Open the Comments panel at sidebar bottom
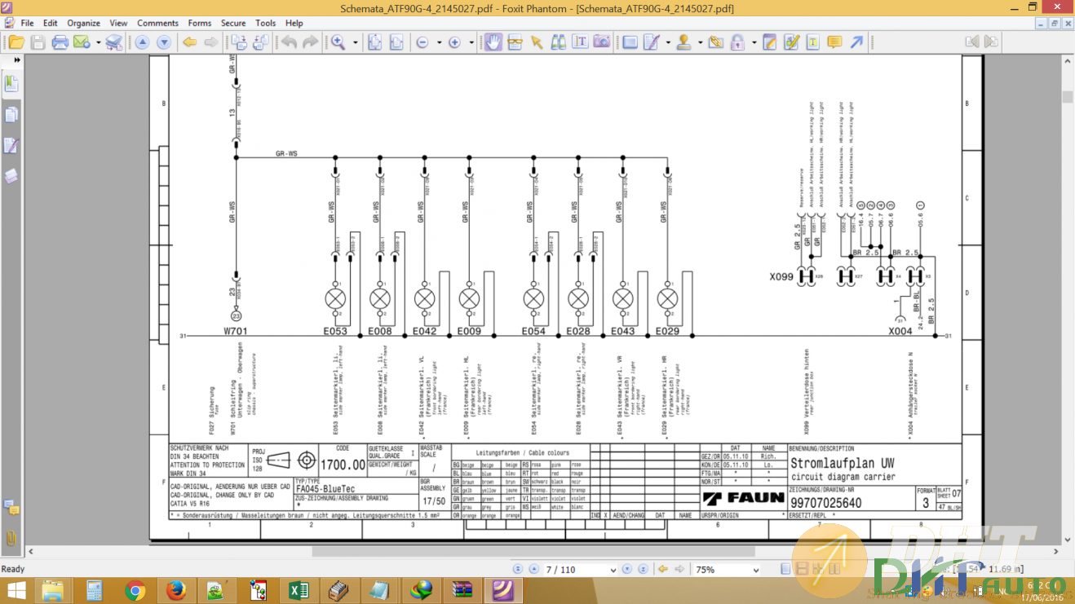Screen dimensions: 1075x604 pyautogui.click(x=11, y=509)
